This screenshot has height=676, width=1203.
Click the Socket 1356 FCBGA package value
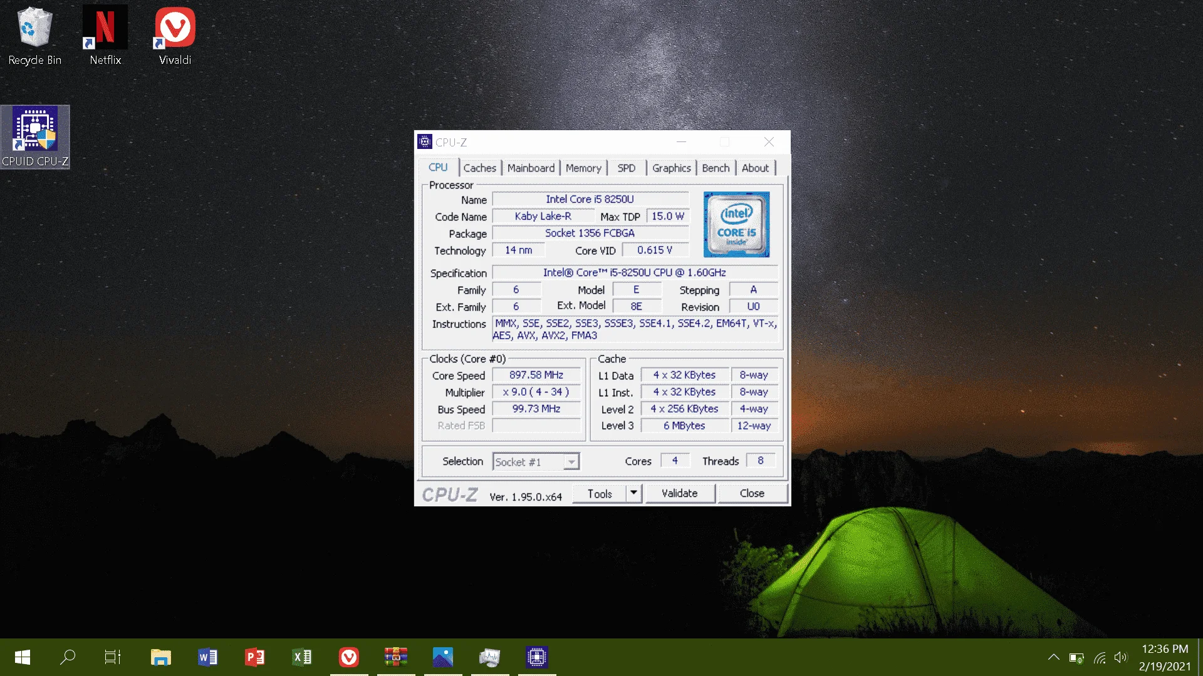(590, 233)
